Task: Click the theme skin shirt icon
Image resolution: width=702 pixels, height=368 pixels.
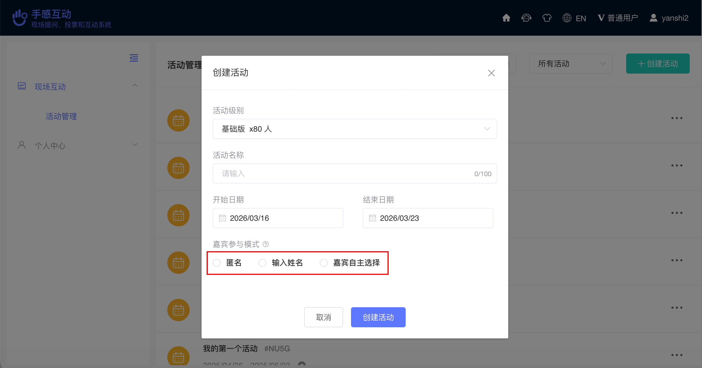Action: (x=547, y=18)
